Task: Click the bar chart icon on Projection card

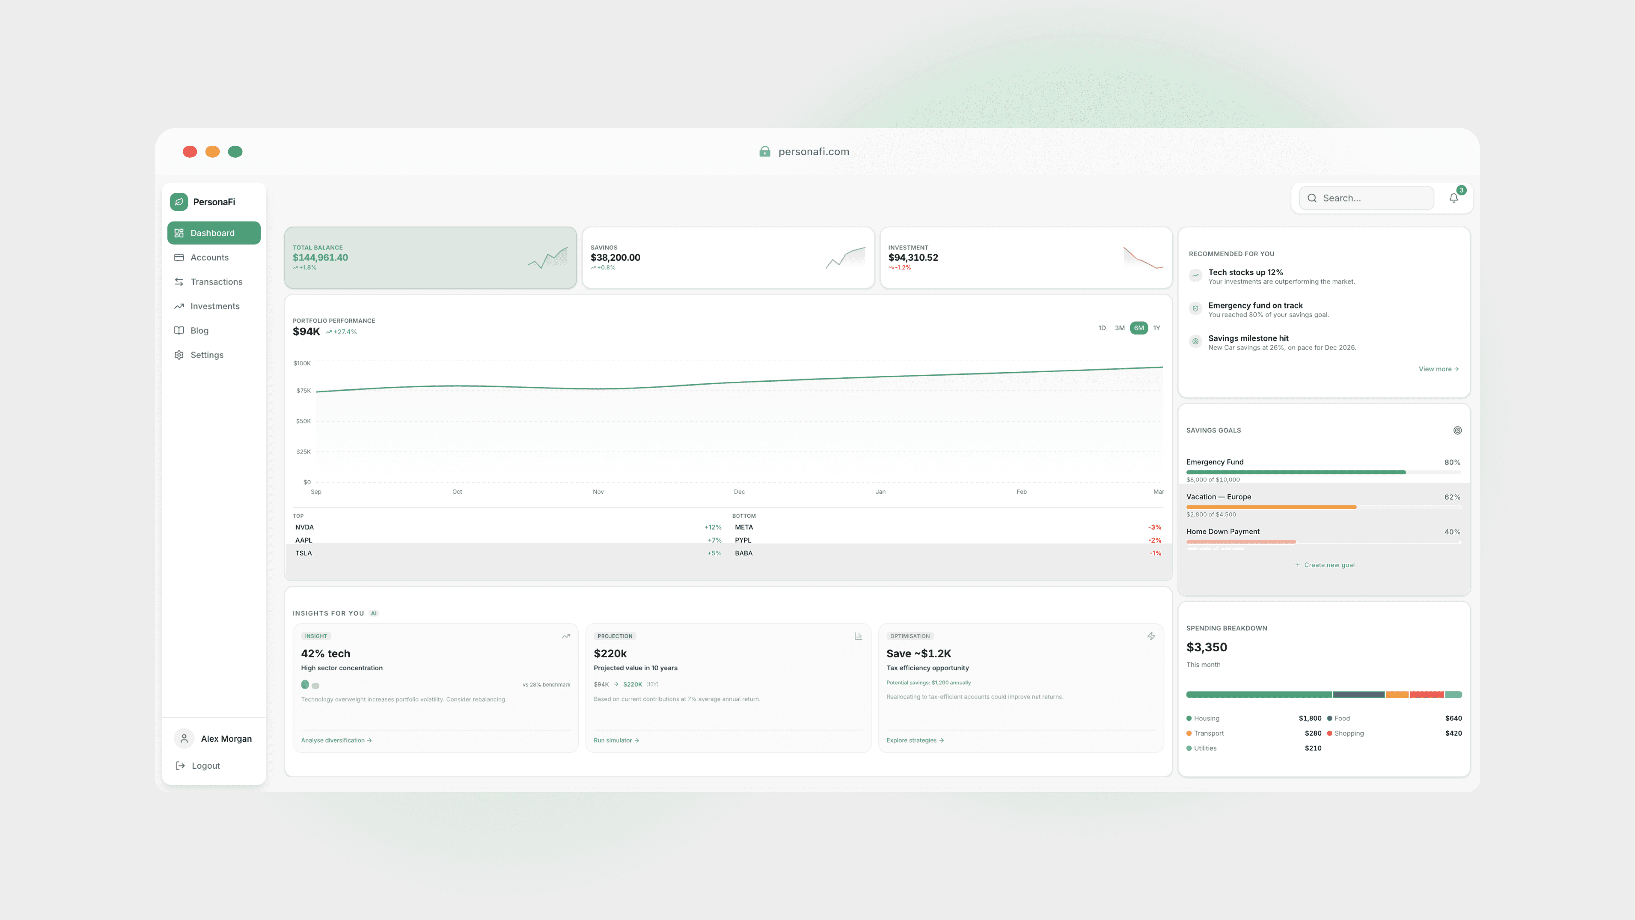Action: [858, 636]
